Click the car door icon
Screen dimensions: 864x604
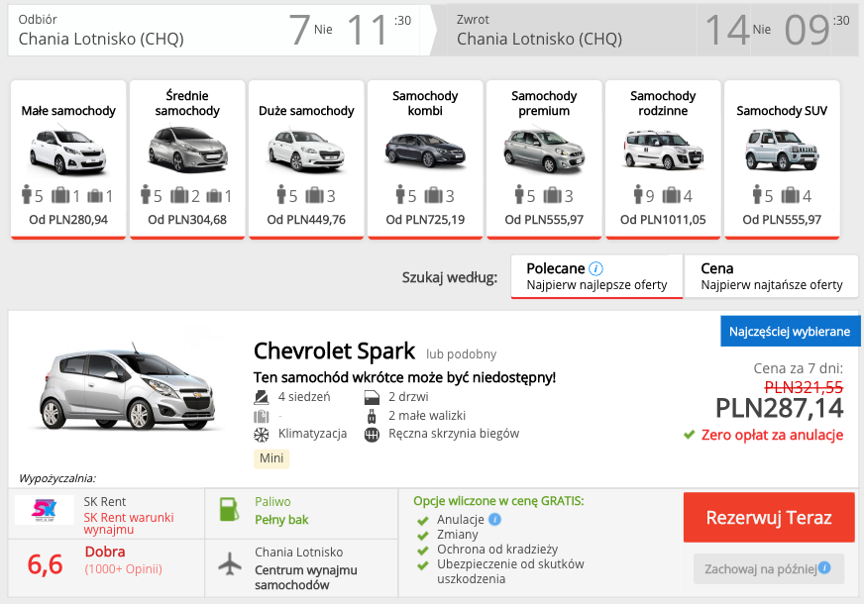pos(372,397)
